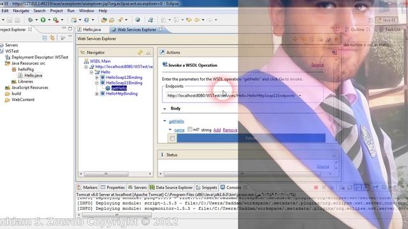Screen dimensions: 408x229
Task: Open the Debug toolbar dropdown arrow
Action: pyautogui.click(x=36, y=20)
